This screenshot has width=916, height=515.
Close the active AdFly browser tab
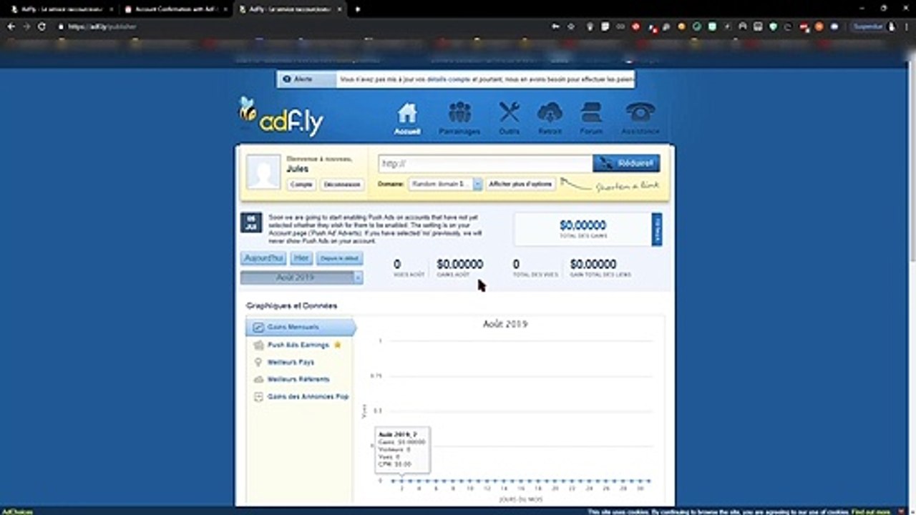339,9
